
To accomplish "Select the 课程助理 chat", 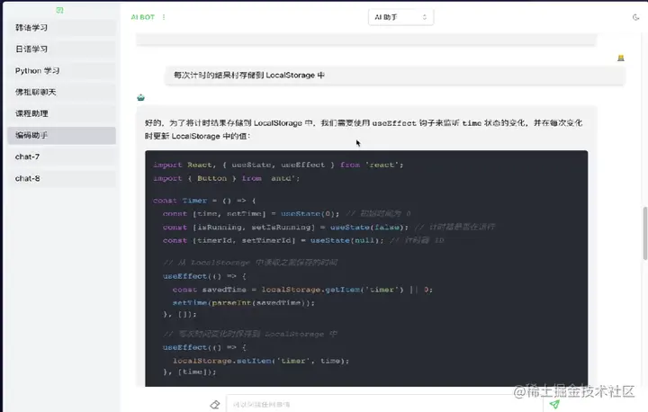I will coord(61,113).
